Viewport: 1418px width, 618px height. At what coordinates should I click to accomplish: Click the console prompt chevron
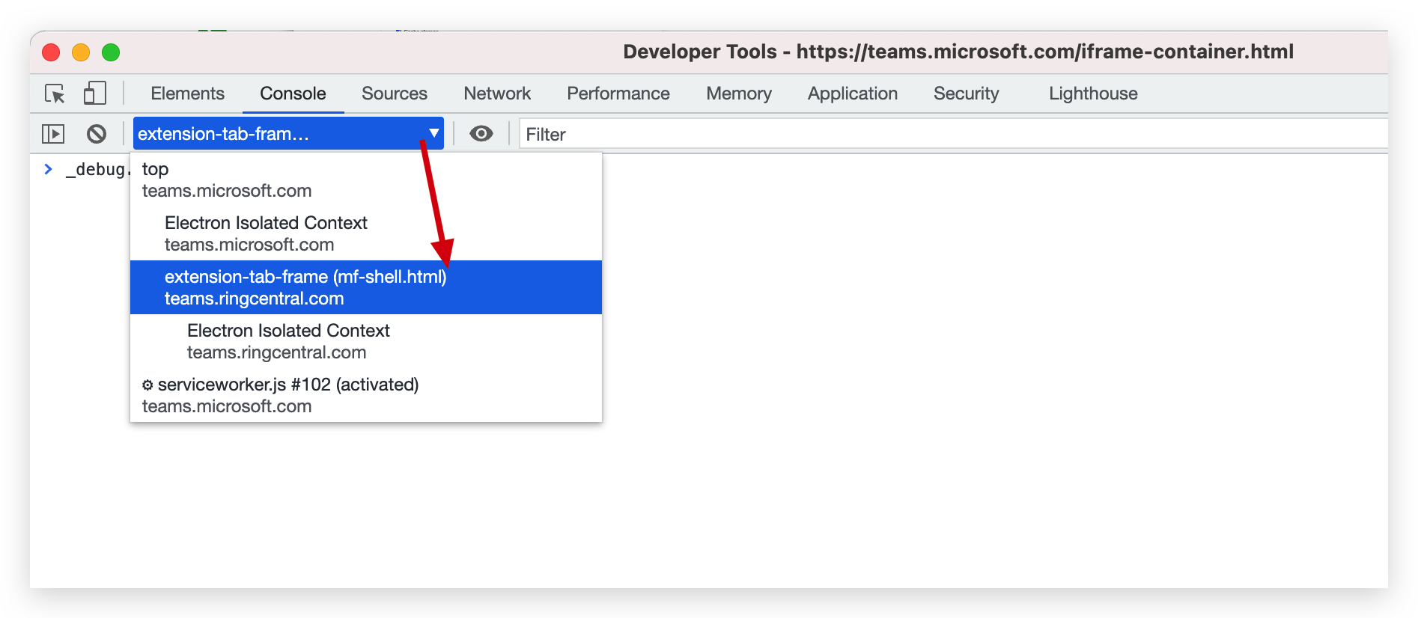click(x=48, y=169)
